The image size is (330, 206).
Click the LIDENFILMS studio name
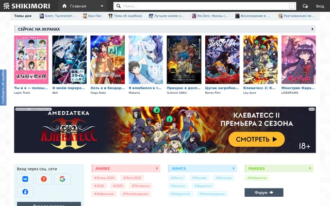[x=290, y=93]
